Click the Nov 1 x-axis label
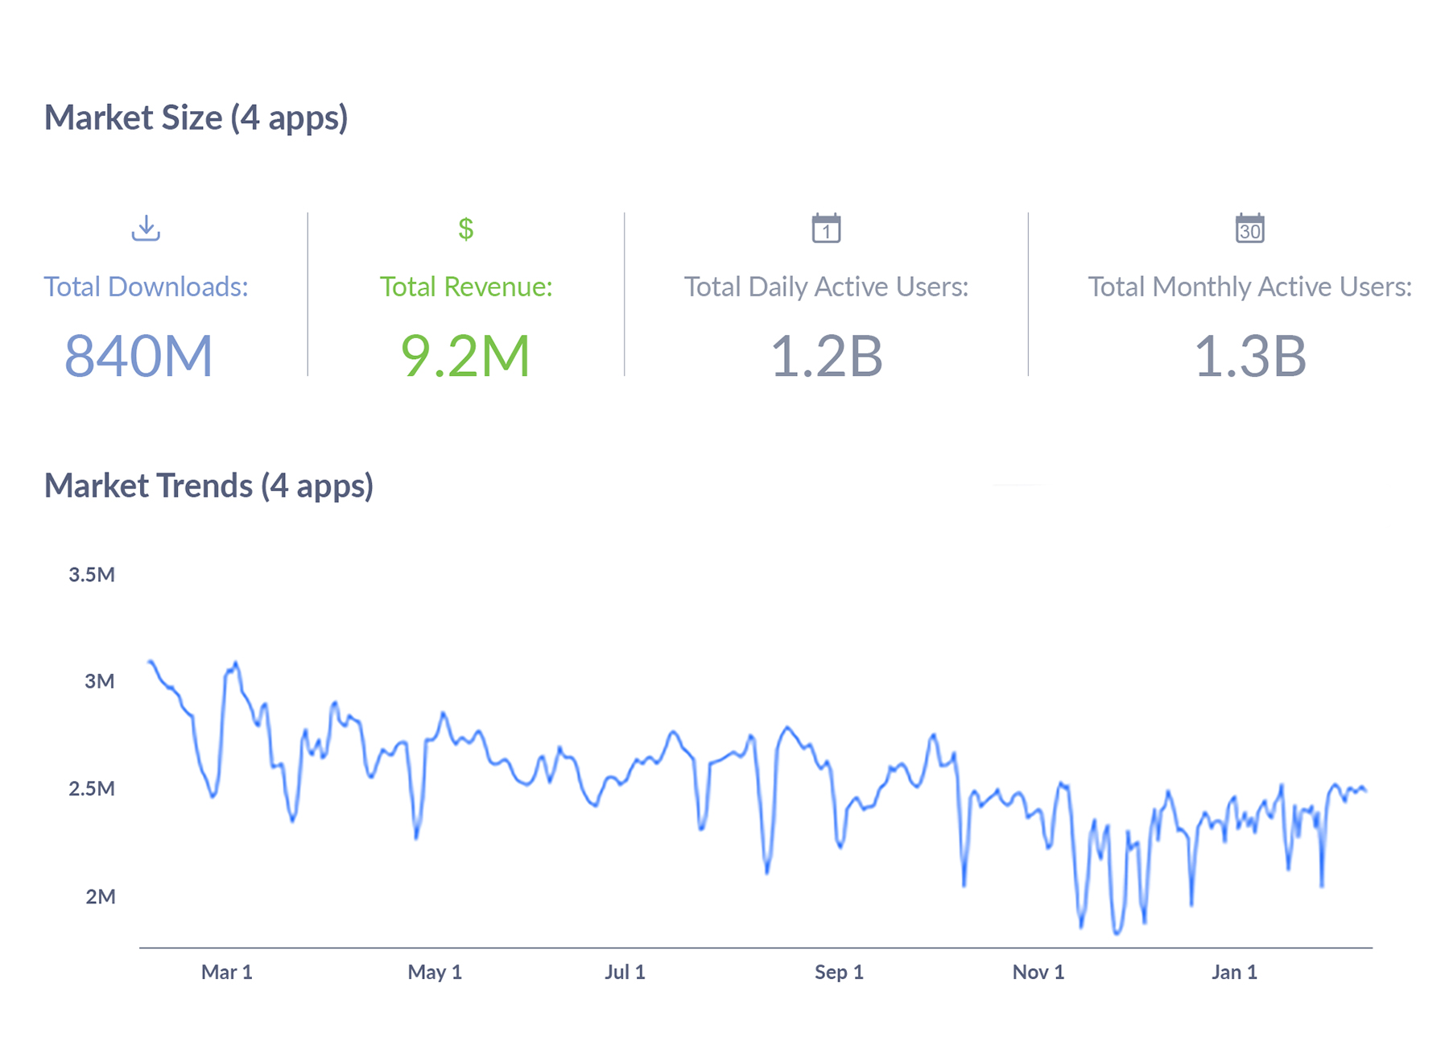Viewport: 1449px width, 1041px height. point(1038,972)
